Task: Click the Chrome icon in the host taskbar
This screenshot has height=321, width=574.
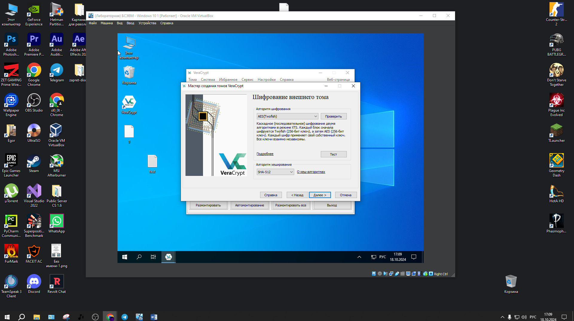Action: pos(110,317)
